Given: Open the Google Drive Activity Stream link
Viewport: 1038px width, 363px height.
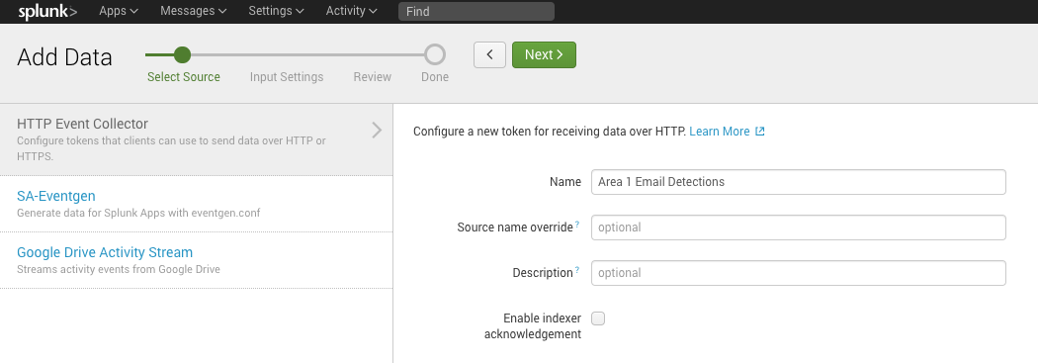Looking at the screenshot, I should [105, 252].
